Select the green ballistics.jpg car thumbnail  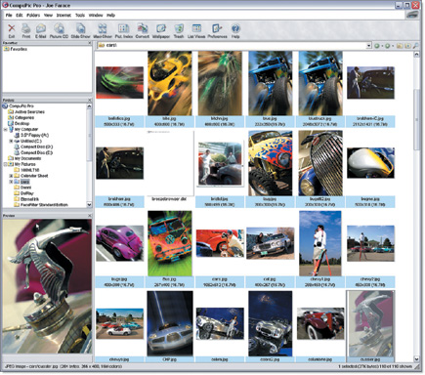click(x=119, y=82)
